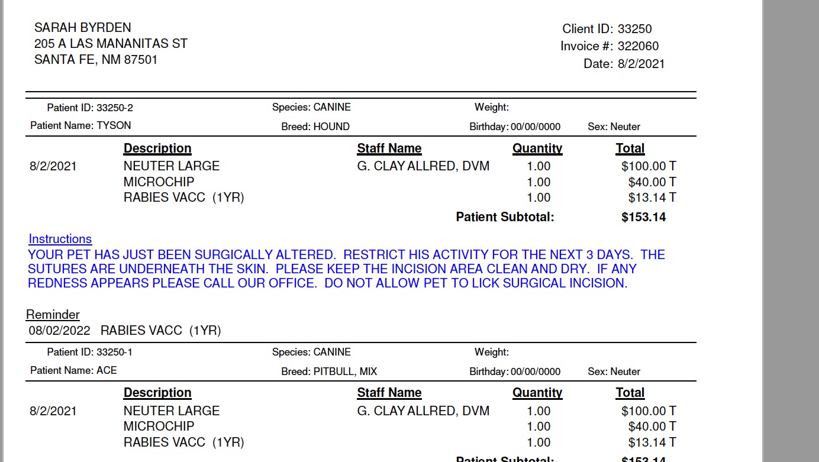Click the Reminder heading
The width and height of the screenshot is (819, 462).
(53, 315)
